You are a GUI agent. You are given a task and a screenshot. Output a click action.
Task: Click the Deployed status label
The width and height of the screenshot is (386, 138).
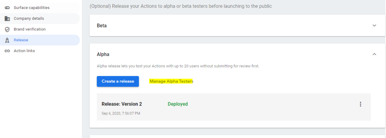click(x=178, y=104)
